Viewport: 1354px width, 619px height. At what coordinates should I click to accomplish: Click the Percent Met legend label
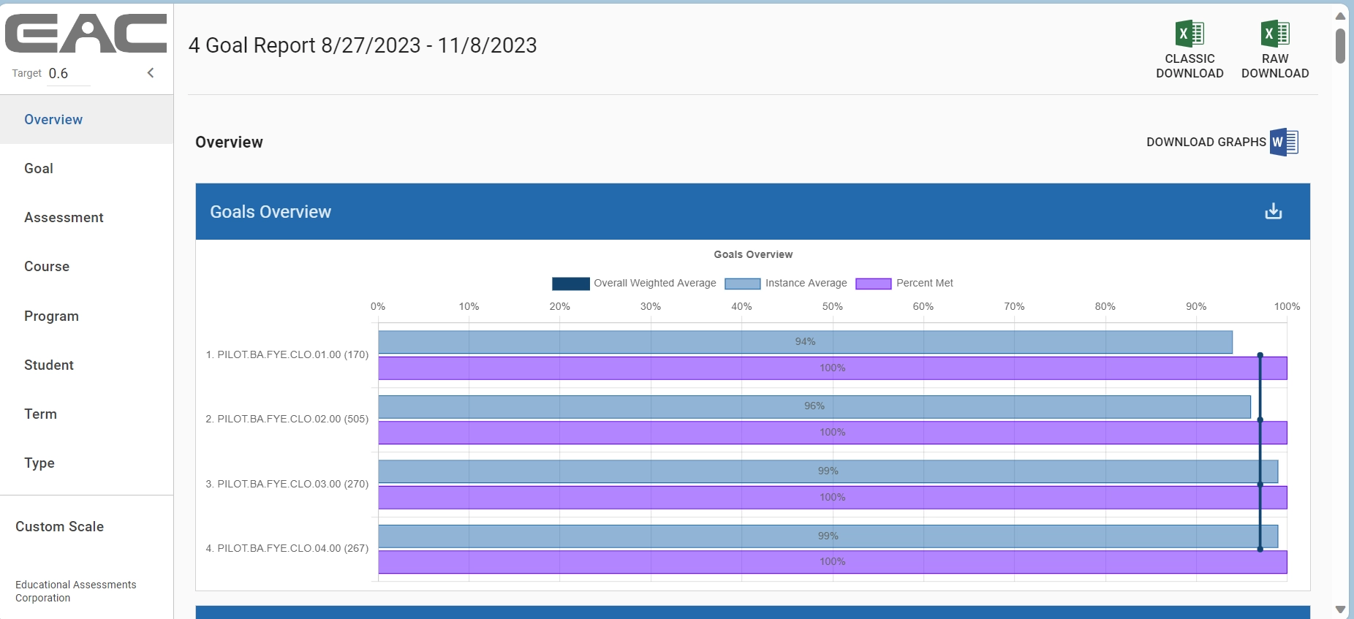click(925, 283)
